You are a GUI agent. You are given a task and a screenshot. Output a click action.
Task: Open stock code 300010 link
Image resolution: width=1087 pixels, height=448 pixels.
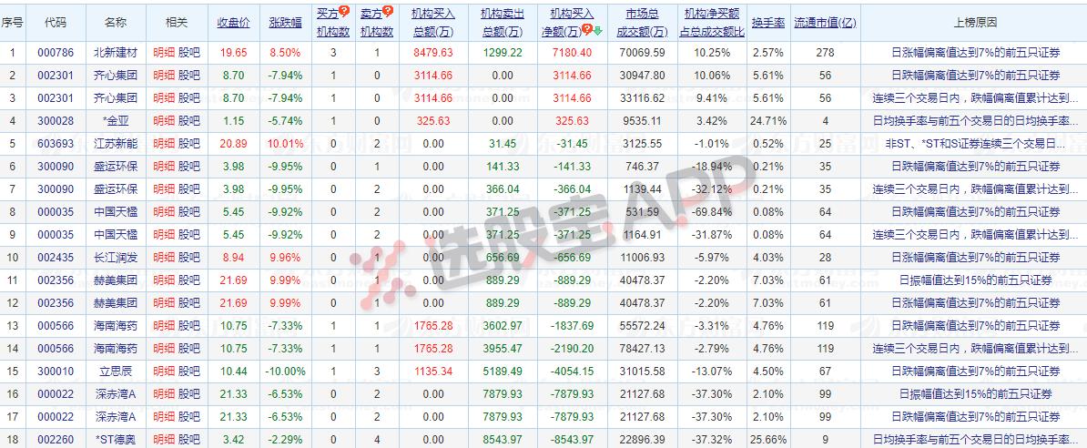coord(56,371)
